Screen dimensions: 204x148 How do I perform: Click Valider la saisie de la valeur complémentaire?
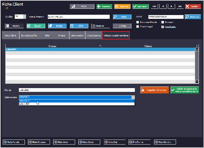pos(185,90)
